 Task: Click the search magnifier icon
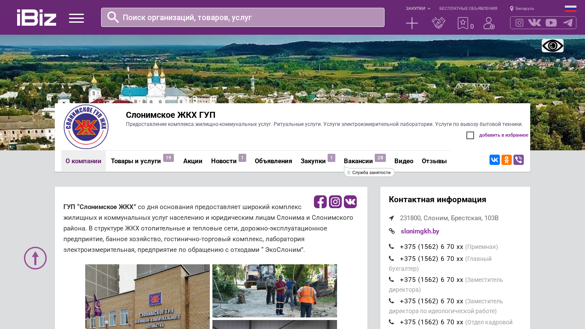pos(113,17)
